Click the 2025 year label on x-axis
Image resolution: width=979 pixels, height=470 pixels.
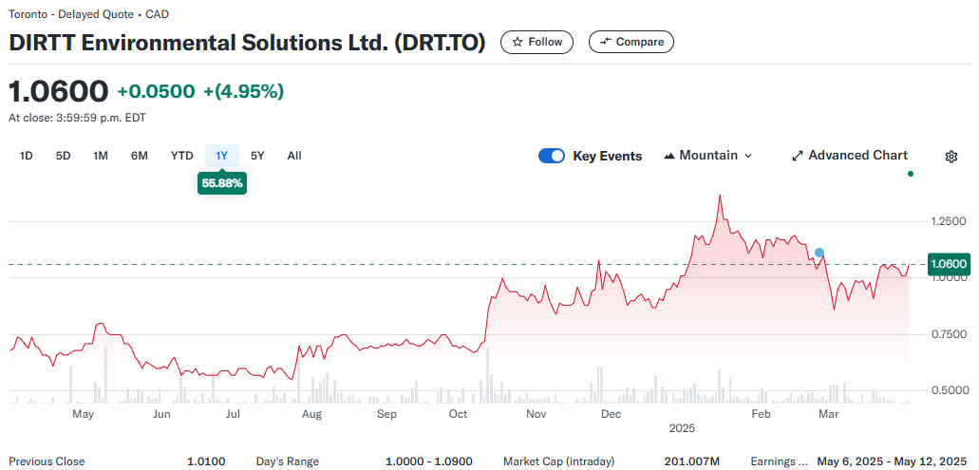coord(682,429)
